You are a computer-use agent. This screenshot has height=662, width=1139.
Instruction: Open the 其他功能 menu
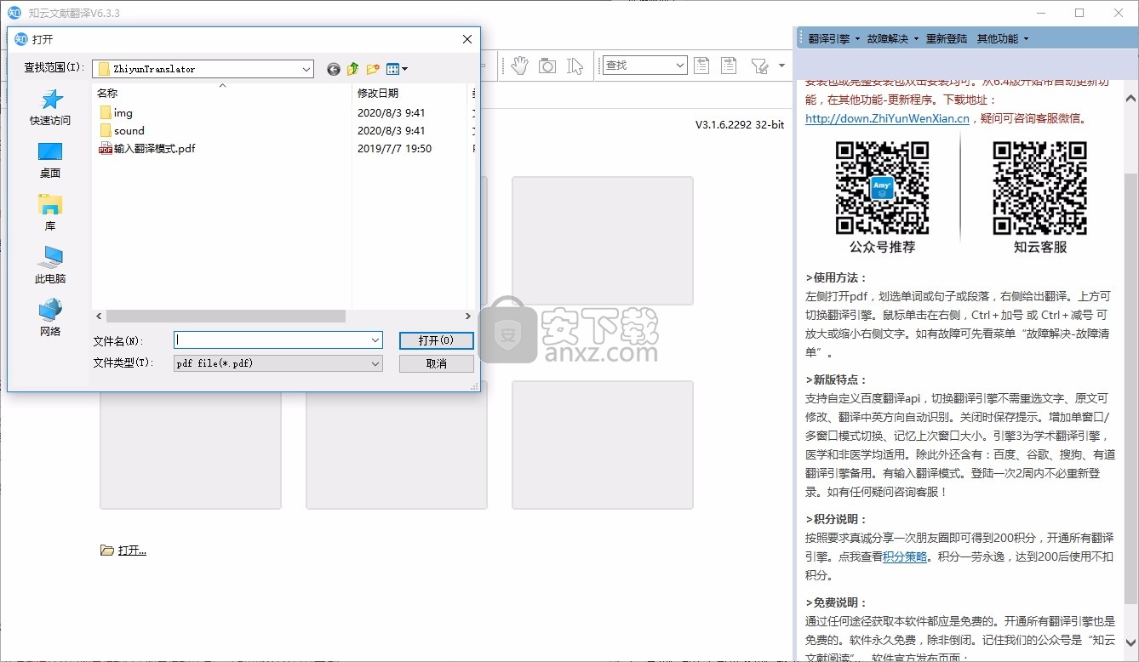coord(1003,38)
